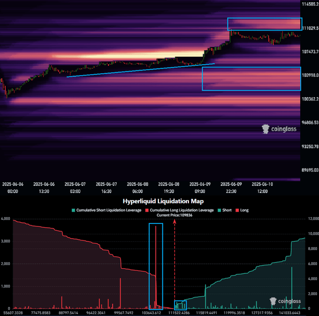The image size is (319, 316).
Task: Click the 96806.53 heatmap price label
Action: (310, 123)
